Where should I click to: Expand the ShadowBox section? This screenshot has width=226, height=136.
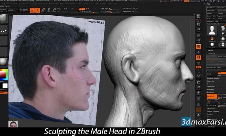click(211, 87)
